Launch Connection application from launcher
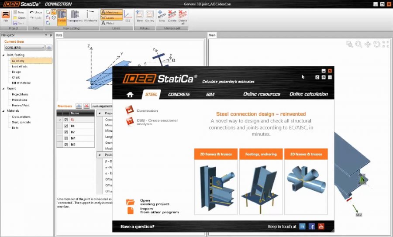 click(141, 110)
